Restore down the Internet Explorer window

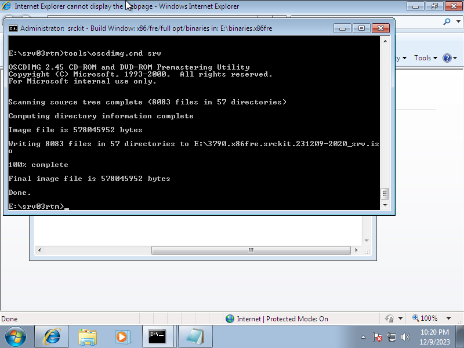point(434,6)
